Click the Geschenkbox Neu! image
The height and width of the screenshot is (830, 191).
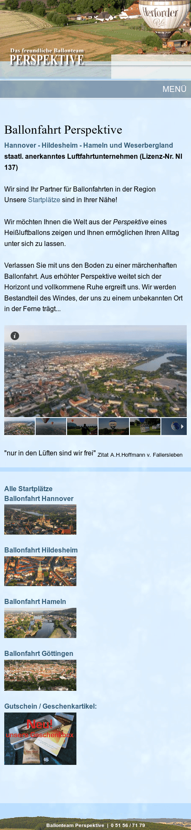[x=40, y=739]
